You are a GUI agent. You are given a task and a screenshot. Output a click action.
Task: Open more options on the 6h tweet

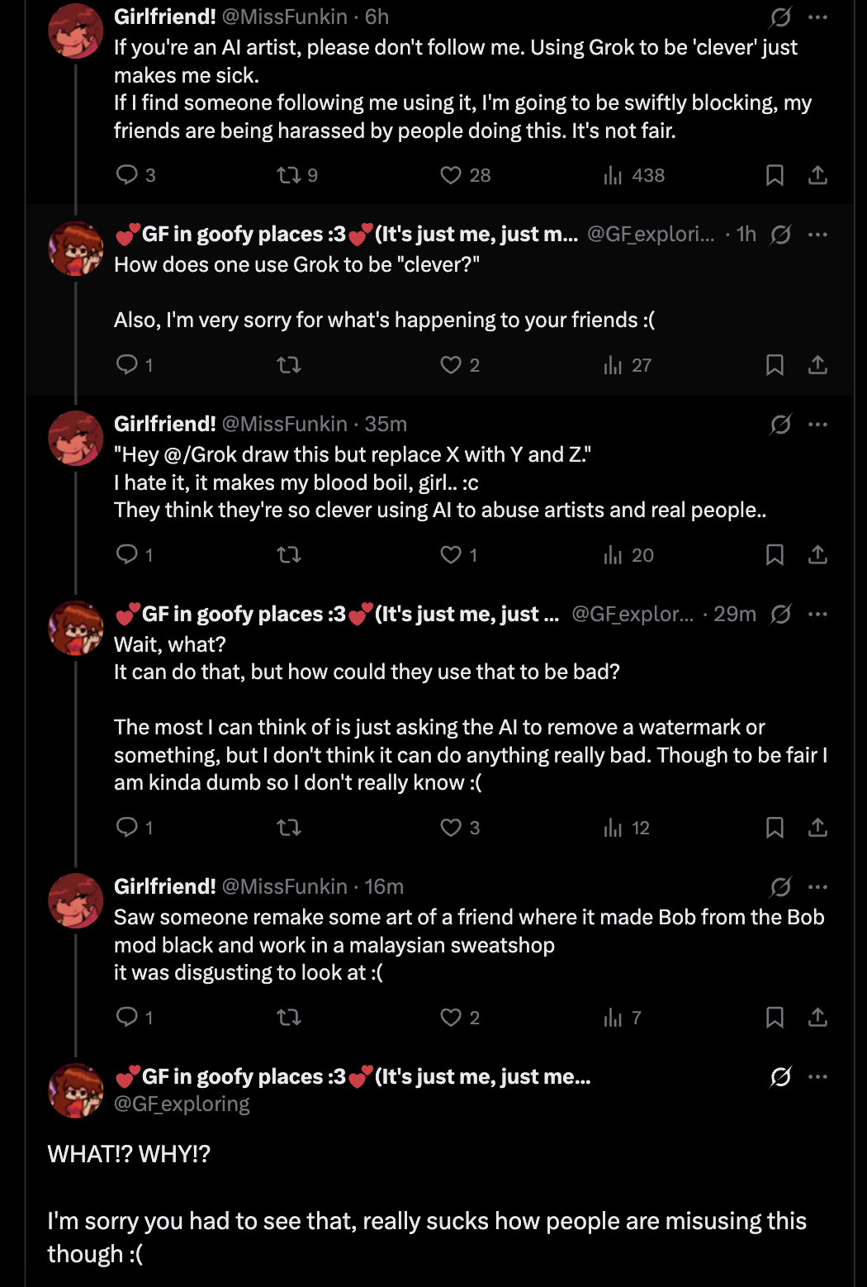817,17
